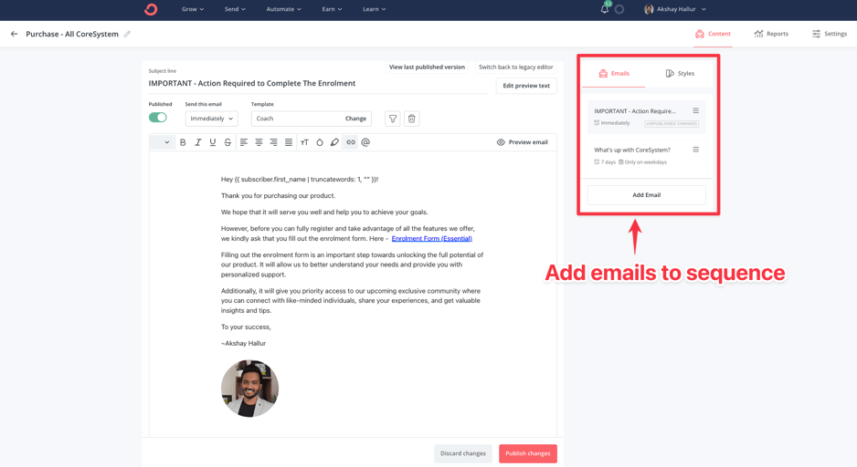
Task: Go back with the left arrow
Action: [15, 34]
